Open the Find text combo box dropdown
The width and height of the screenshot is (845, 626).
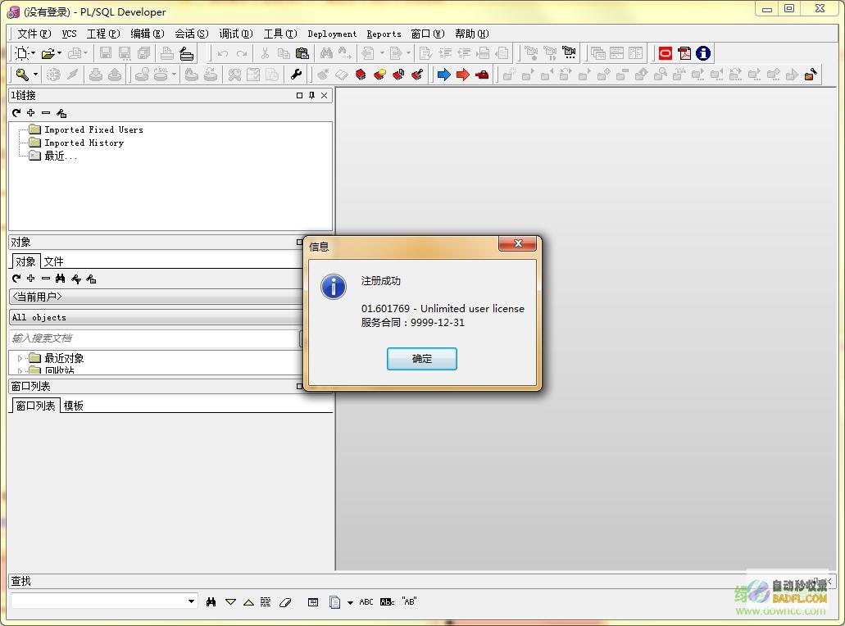click(x=191, y=601)
